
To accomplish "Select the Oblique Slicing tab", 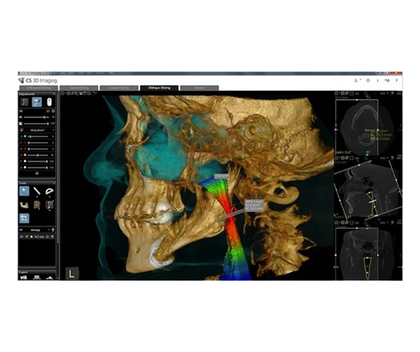I will tap(159, 88).
